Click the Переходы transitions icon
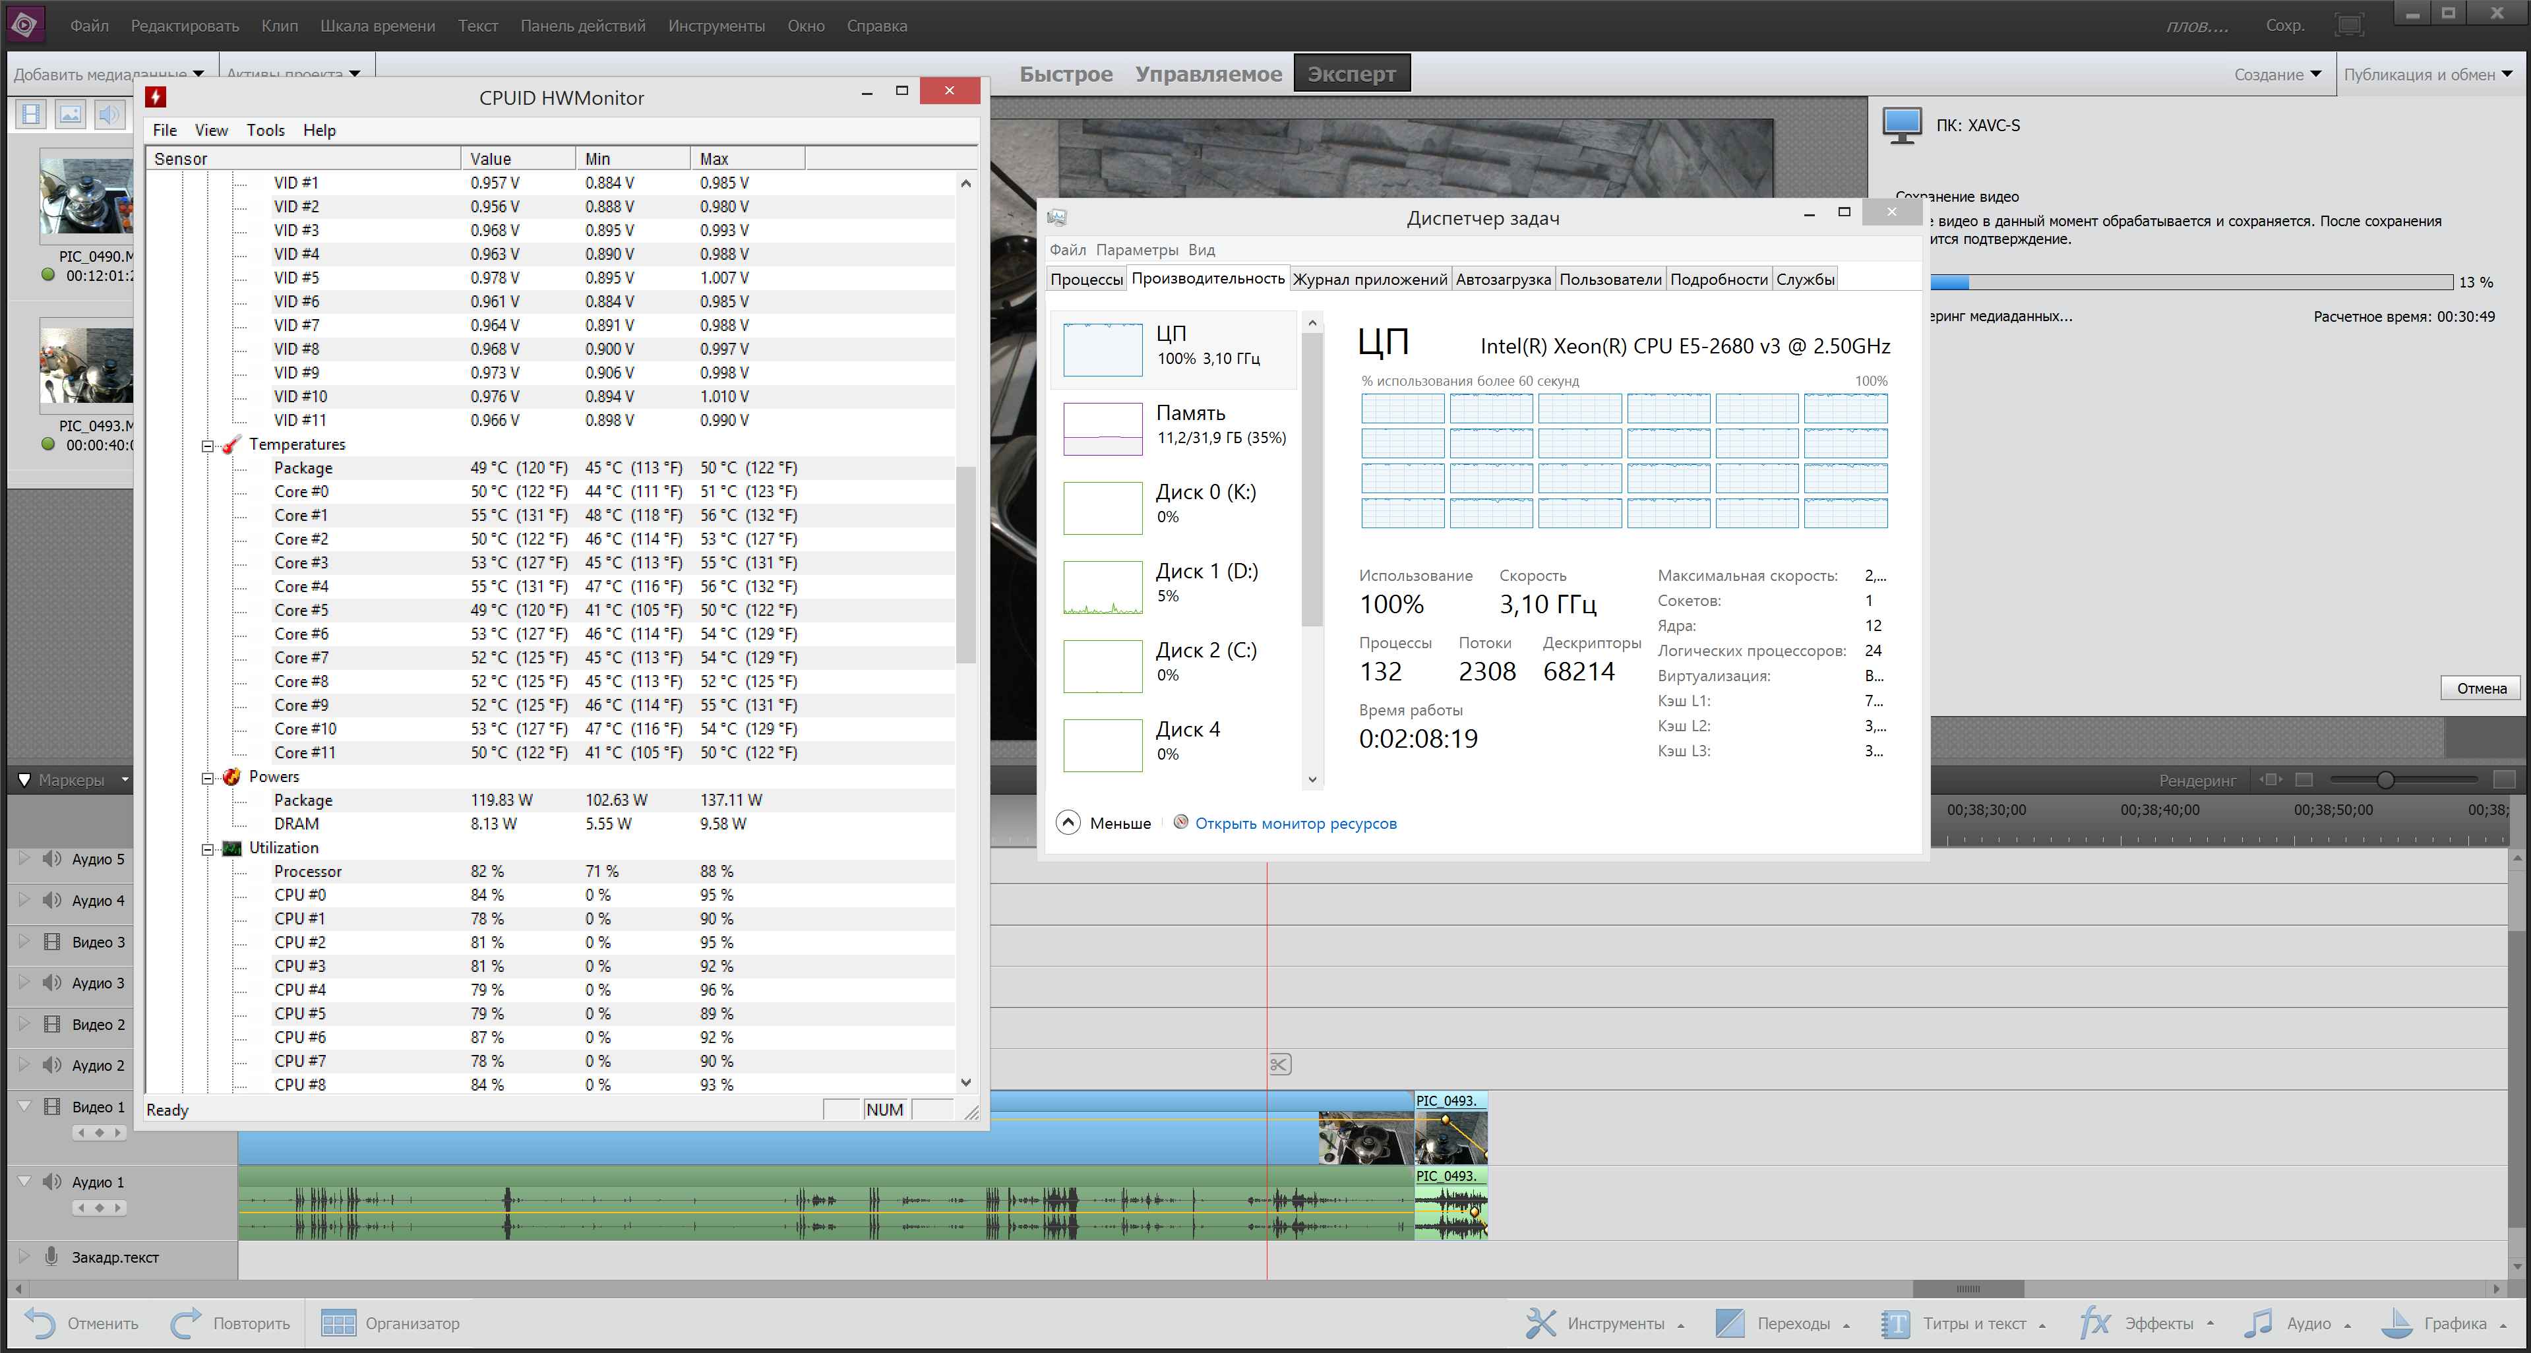Viewport: 2531px width, 1353px height. [x=1729, y=1323]
